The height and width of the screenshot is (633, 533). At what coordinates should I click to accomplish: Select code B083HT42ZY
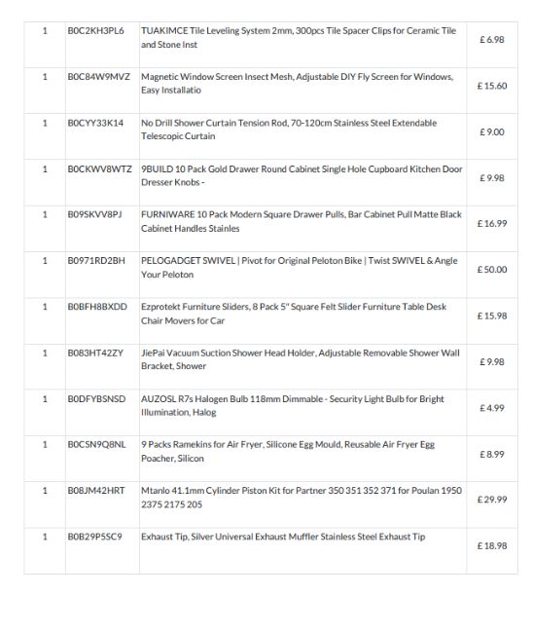click(95, 353)
